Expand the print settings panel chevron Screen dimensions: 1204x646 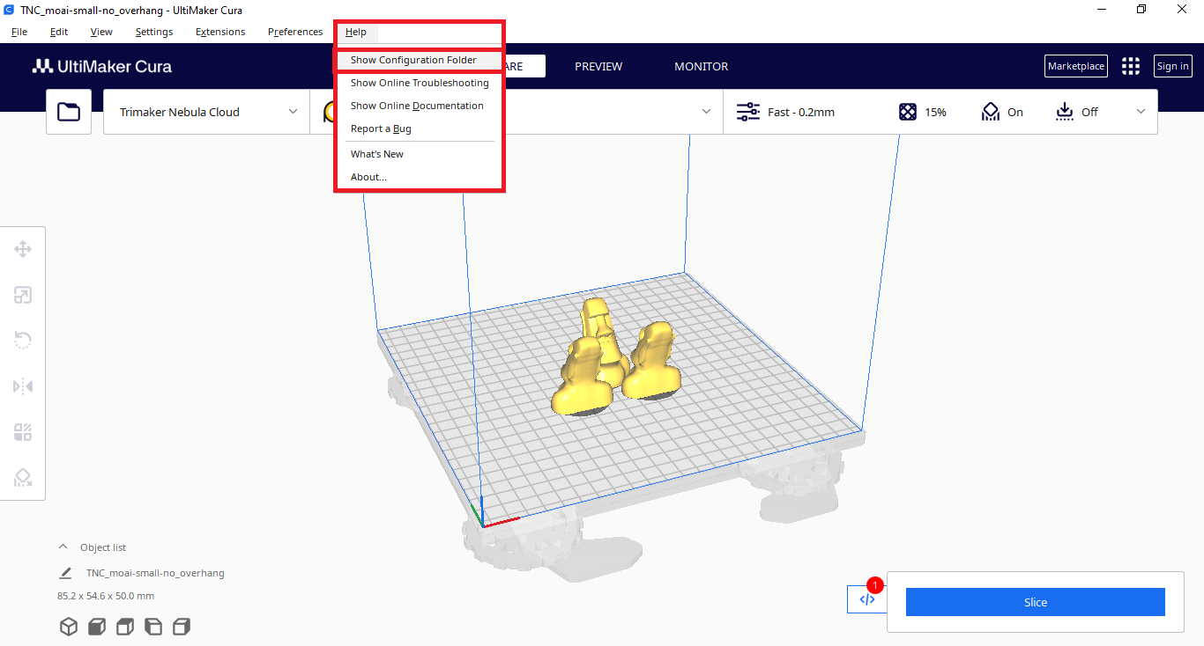pyautogui.click(x=1141, y=112)
